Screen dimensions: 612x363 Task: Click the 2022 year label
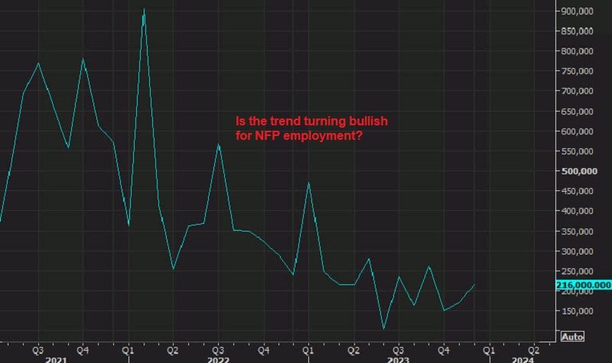click(218, 358)
